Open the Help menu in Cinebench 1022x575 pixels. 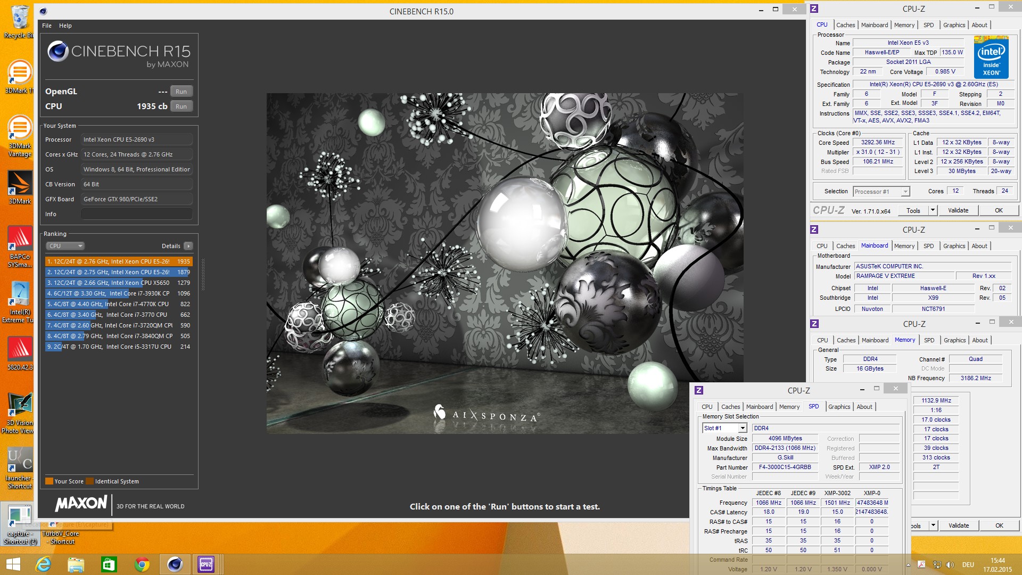[65, 26]
